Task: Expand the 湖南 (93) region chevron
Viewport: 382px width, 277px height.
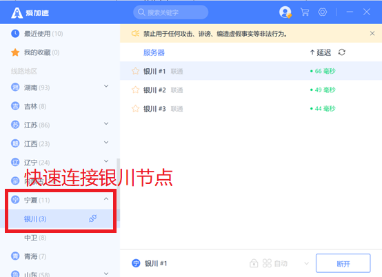Action: pyautogui.click(x=106, y=86)
